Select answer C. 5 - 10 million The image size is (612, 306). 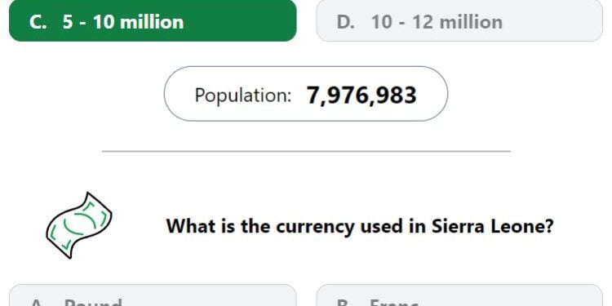tap(153, 20)
